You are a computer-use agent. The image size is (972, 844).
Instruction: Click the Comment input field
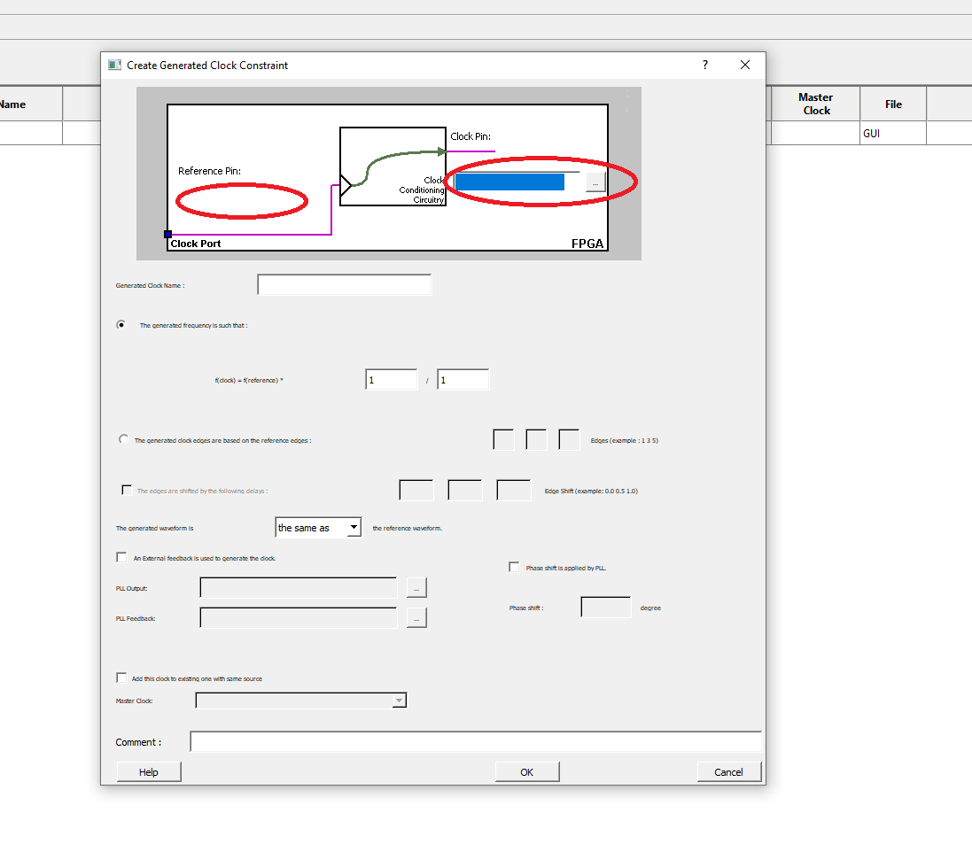point(476,741)
